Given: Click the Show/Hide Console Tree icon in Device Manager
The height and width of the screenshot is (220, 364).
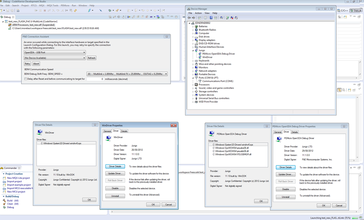Looking at the screenshot, I should click(x=199, y=17).
